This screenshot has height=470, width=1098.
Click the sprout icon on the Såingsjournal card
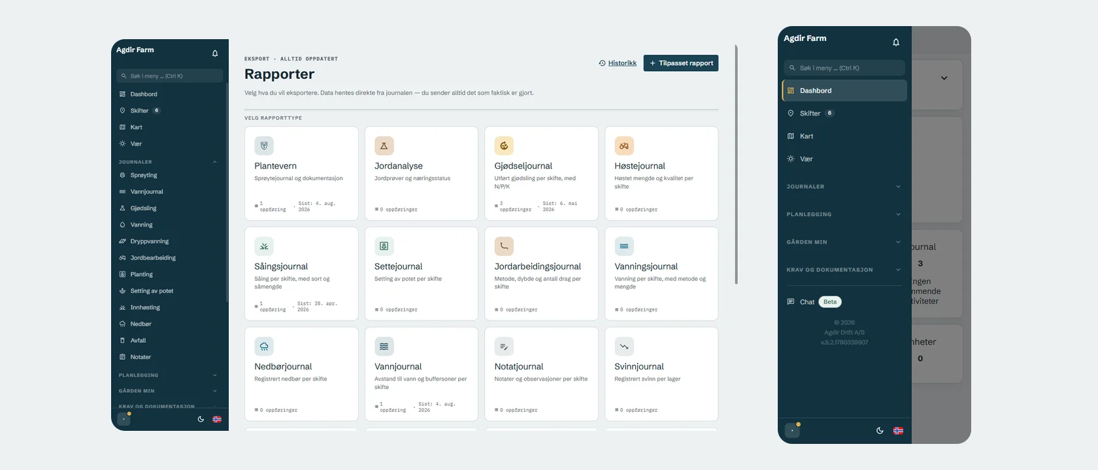pos(264,246)
